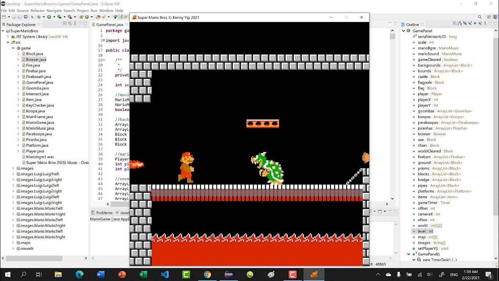Click the Run Last Tool external tools icon
The height and width of the screenshot is (281, 499).
[x=70, y=17]
